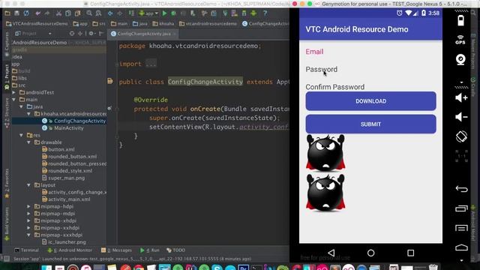
Task: Click Genymotion GPS widget icon
Action: coord(460,40)
